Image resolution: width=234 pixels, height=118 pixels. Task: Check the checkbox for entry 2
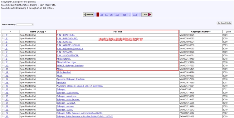[2, 38]
